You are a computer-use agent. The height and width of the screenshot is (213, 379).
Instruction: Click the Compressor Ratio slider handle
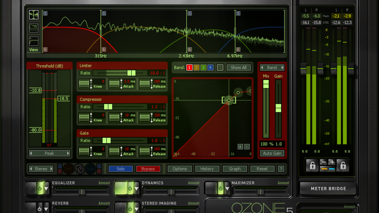click(x=108, y=107)
